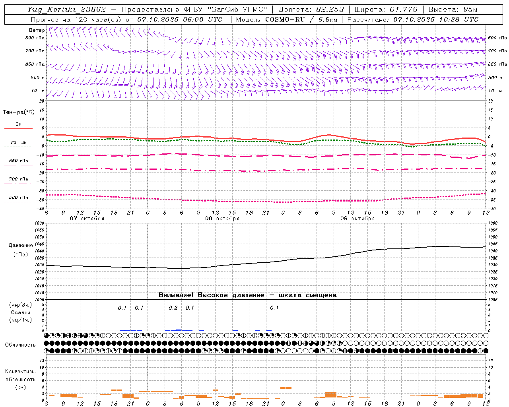The image size is (509, 407).
Task: Click the 850 гПа temperature legend entry
Action: click(x=18, y=161)
